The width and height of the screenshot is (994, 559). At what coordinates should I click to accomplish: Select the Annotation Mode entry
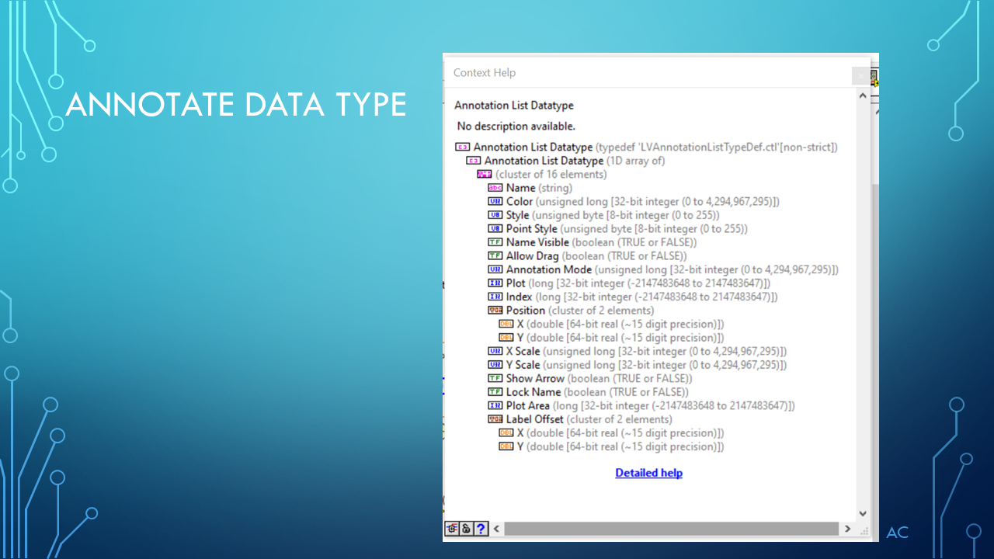coord(548,269)
